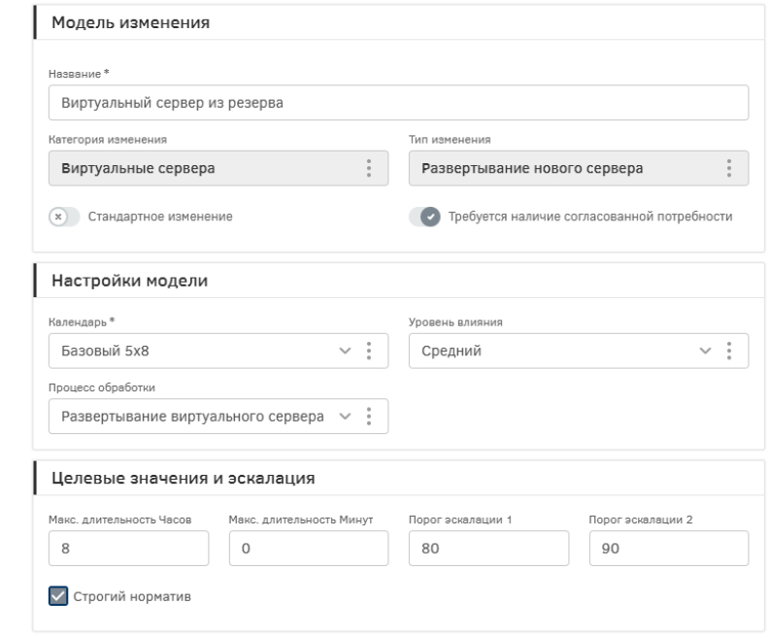Open three-dot menu for Тип изменения field

[729, 168]
